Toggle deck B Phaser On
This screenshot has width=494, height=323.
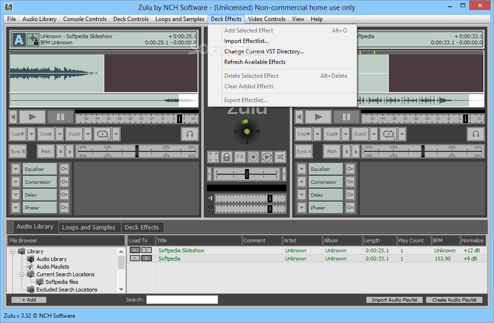pos(351,208)
